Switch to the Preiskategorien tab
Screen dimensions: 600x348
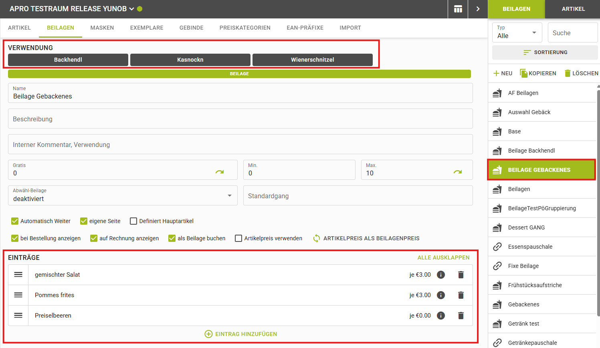pos(245,28)
